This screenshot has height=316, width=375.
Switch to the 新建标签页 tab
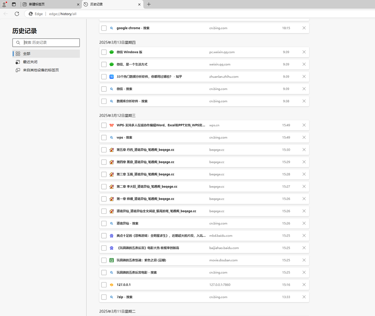click(51, 4)
